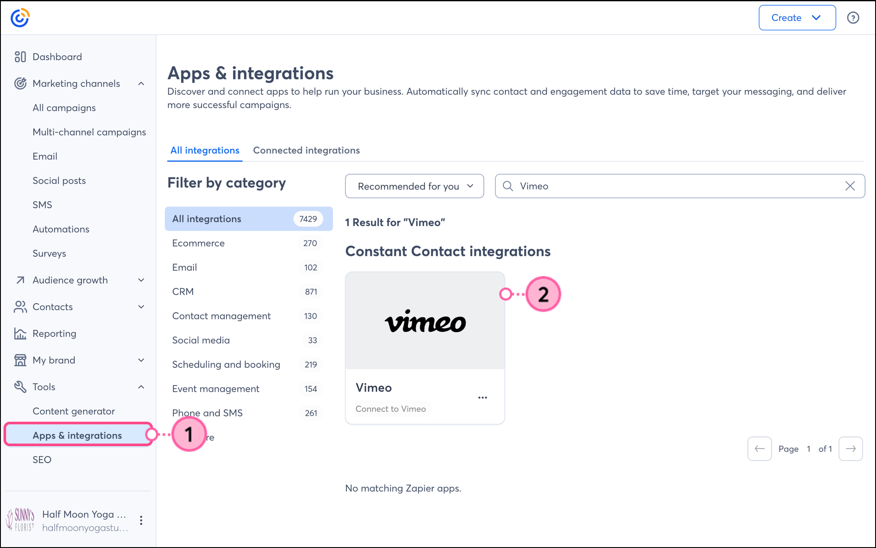Filter by Event management category
876x548 pixels.
(x=249, y=389)
